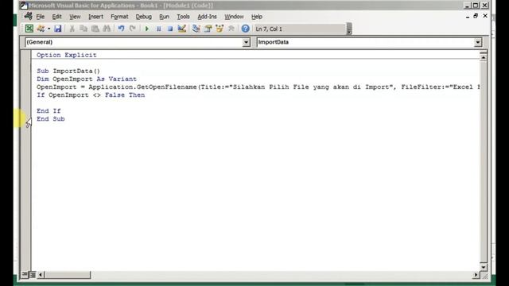Click the 'End Sub' line
Image resolution: width=509 pixels, height=286 pixels.
[x=51, y=119]
